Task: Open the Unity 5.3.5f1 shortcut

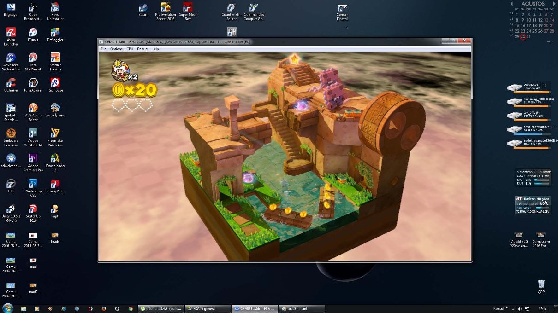Action: point(11,214)
